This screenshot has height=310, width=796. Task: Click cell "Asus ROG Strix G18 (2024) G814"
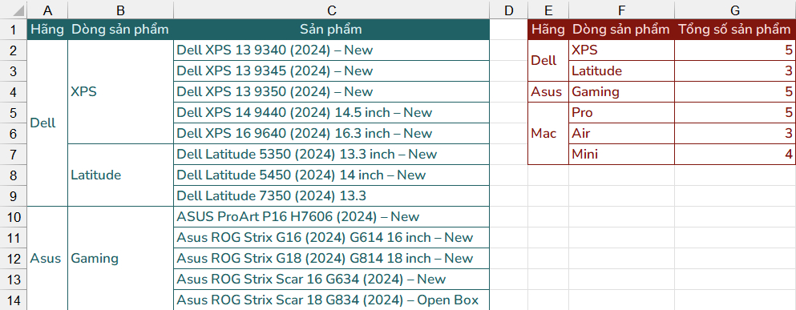click(x=332, y=258)
